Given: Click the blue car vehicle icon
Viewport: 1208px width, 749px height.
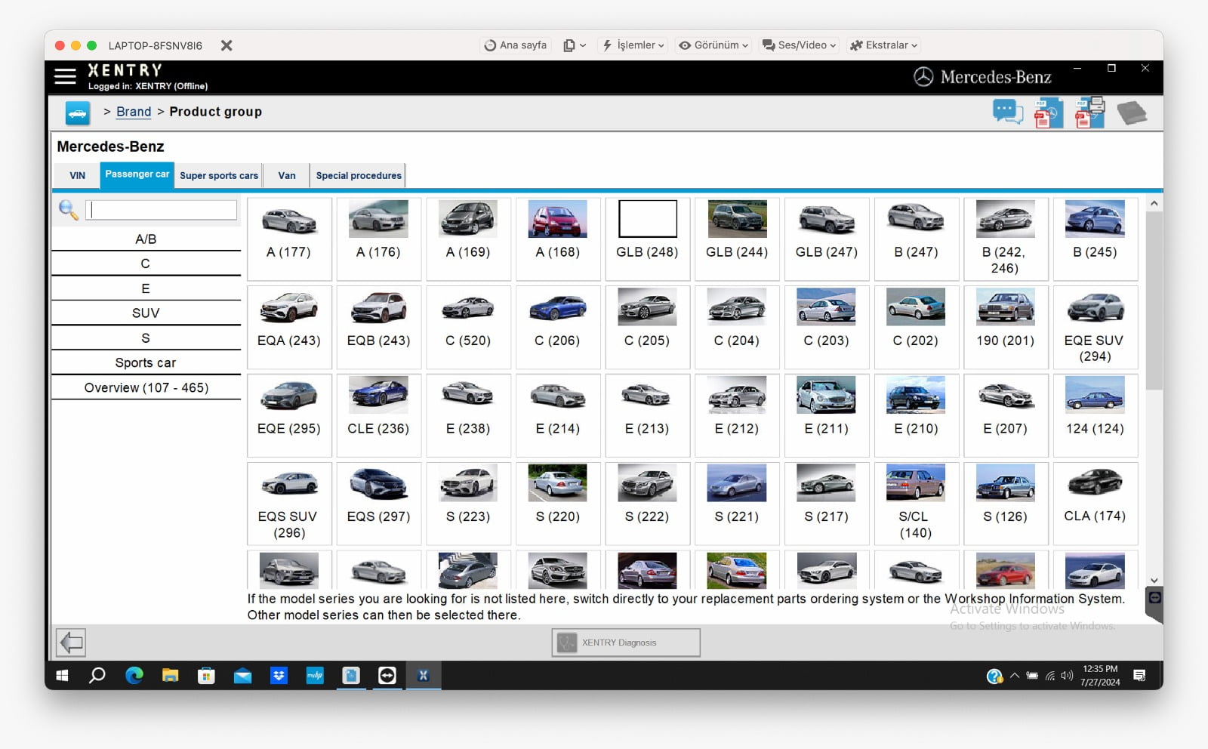Looking at the screenshot, I should (77, 113).
